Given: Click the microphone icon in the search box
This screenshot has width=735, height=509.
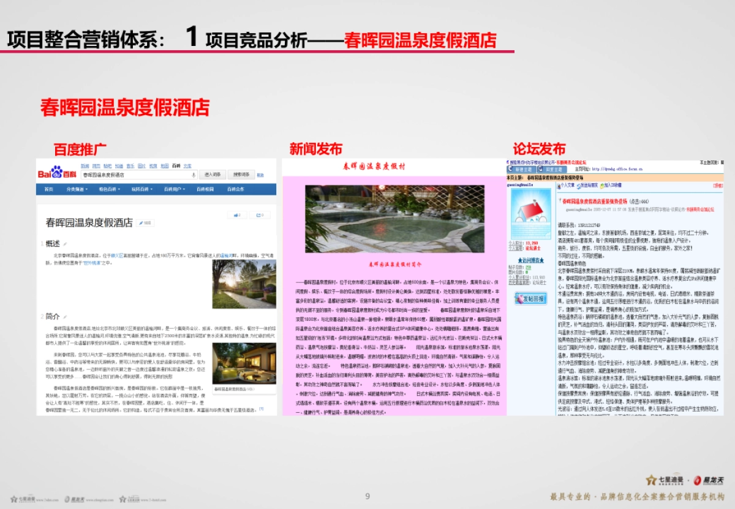Looking at the screenshot, I should coord(194,175).
